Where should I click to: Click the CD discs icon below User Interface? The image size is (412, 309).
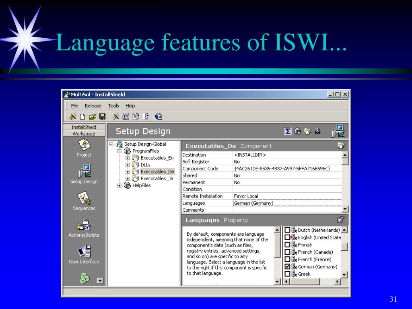[x=84, y=278]
